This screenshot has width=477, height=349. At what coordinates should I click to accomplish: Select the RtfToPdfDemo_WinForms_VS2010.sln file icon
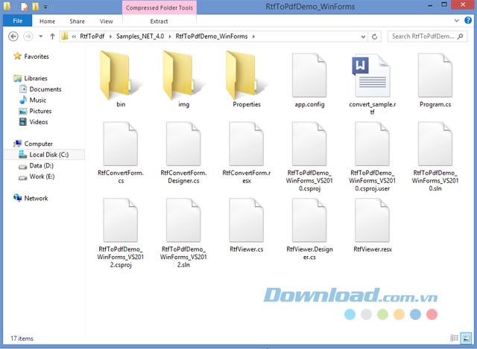pos(435,144)
